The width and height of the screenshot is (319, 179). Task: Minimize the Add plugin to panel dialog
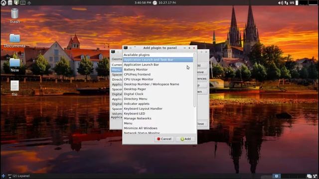click(x=184, y=48)
